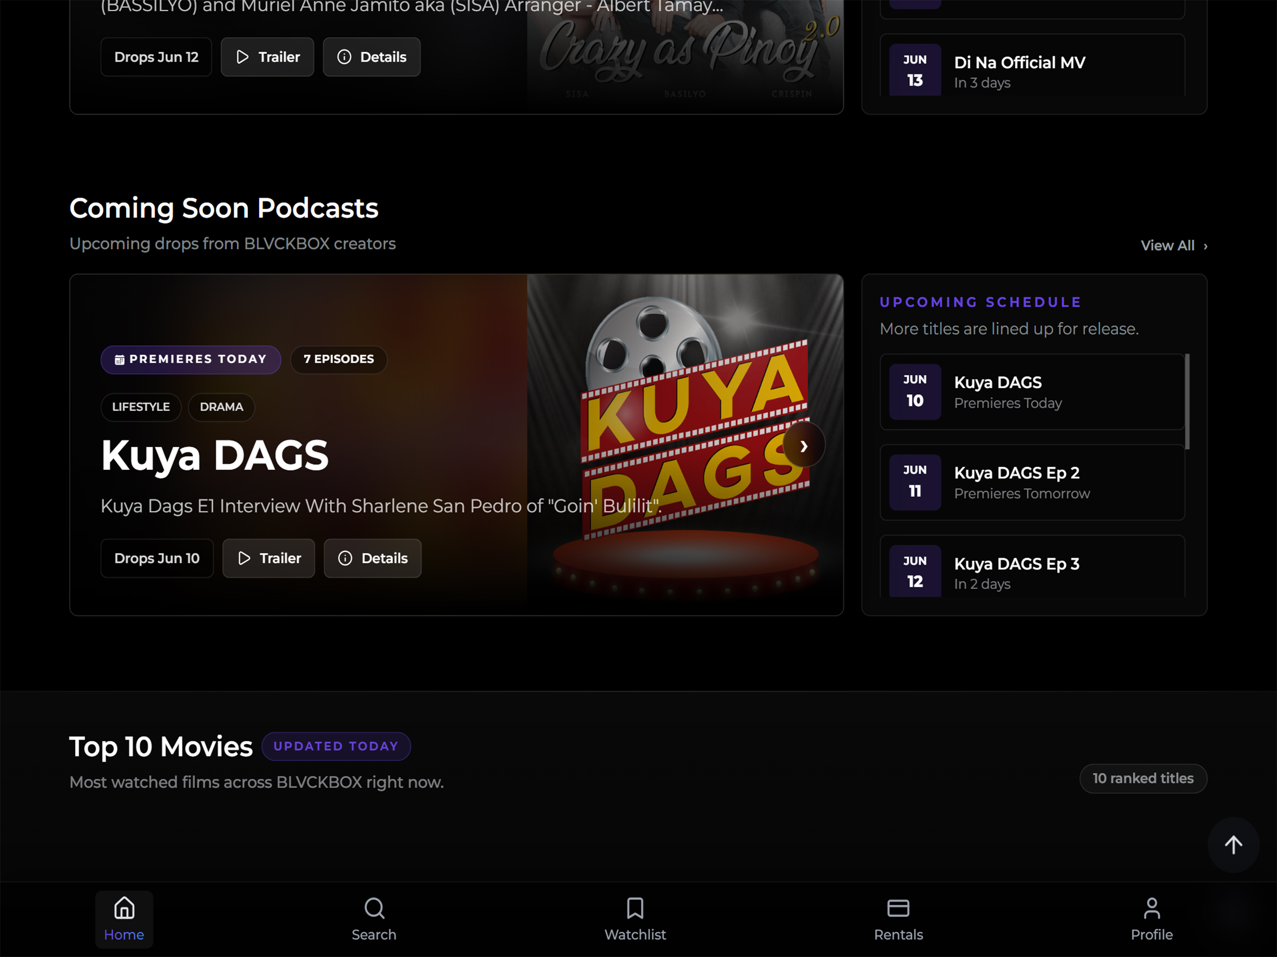Go to Search in bottom navigation
The width and height of the screenshot is (1277, 957).
tap(374, 919)
